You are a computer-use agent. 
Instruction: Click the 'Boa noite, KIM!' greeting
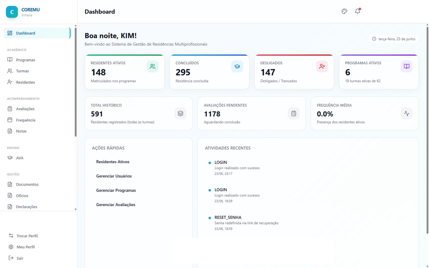[x=111, y=36]
